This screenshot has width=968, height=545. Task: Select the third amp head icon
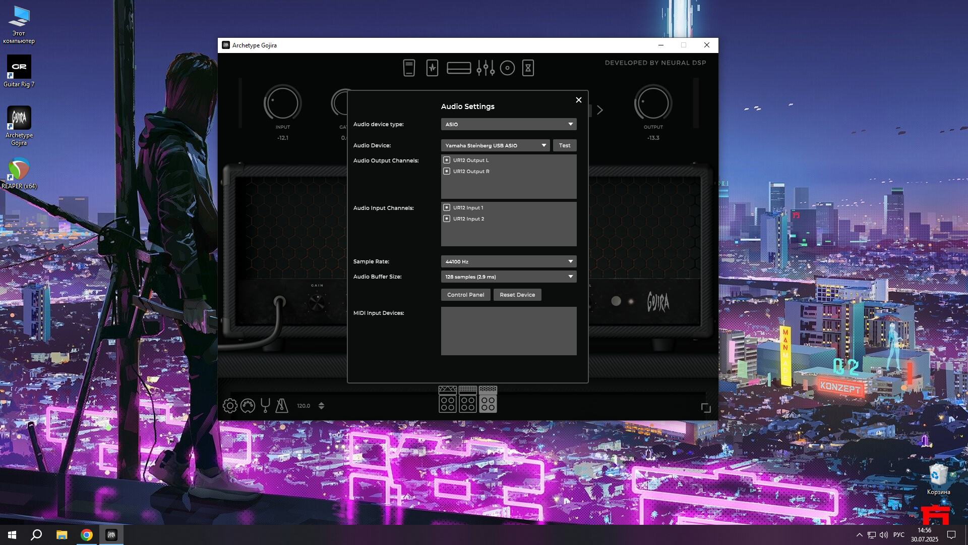(488, 400)
